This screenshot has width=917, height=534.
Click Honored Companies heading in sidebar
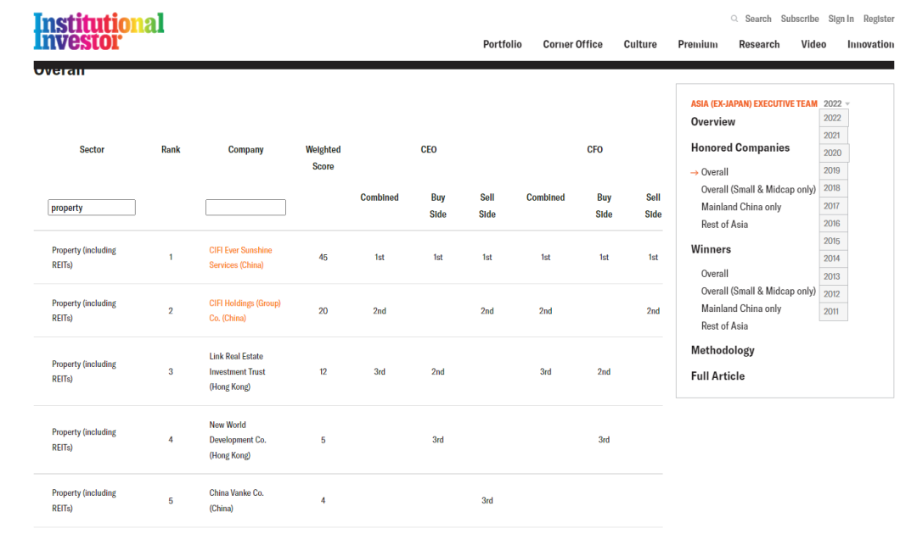740,147
